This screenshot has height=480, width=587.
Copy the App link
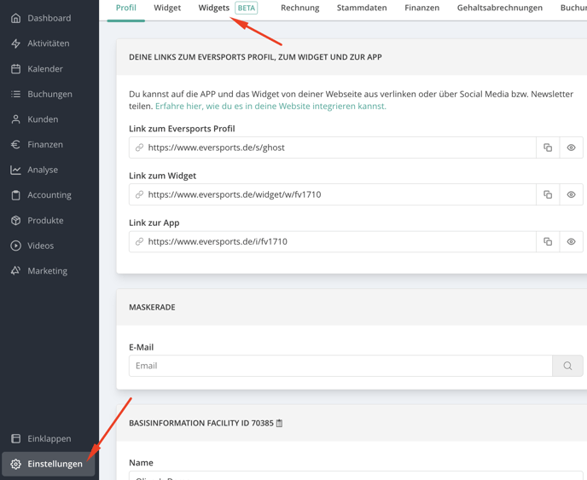548,241
